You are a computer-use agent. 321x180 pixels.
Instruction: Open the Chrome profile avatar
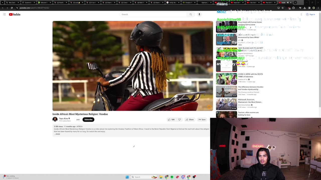coord(314,8)
